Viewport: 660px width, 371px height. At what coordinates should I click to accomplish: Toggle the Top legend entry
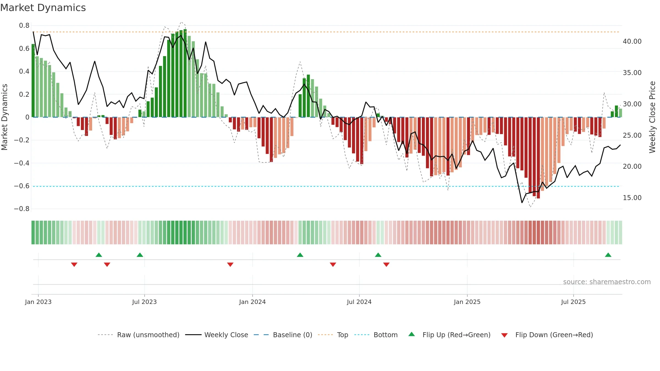pyautogui.click(x=333, y=335)
